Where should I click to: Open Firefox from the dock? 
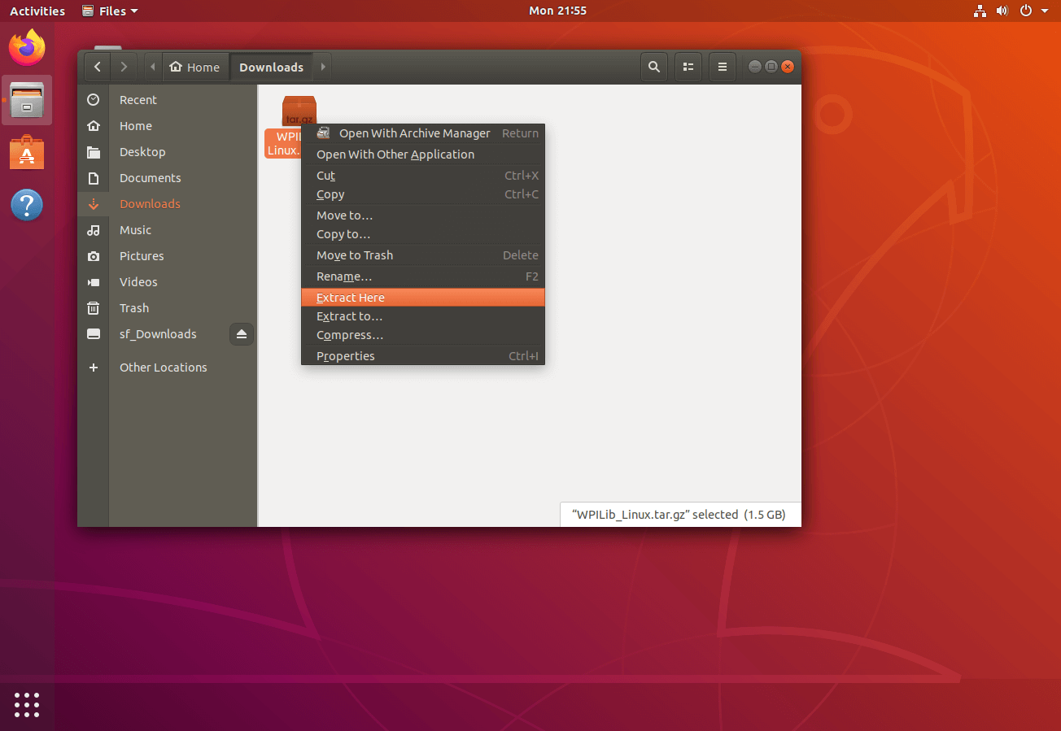pos(27,47)
